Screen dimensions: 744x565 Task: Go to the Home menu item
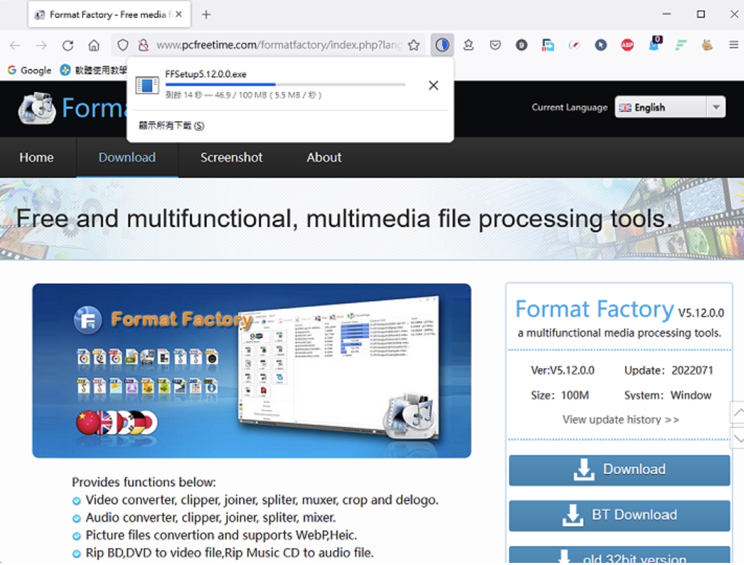click(37, 157)
